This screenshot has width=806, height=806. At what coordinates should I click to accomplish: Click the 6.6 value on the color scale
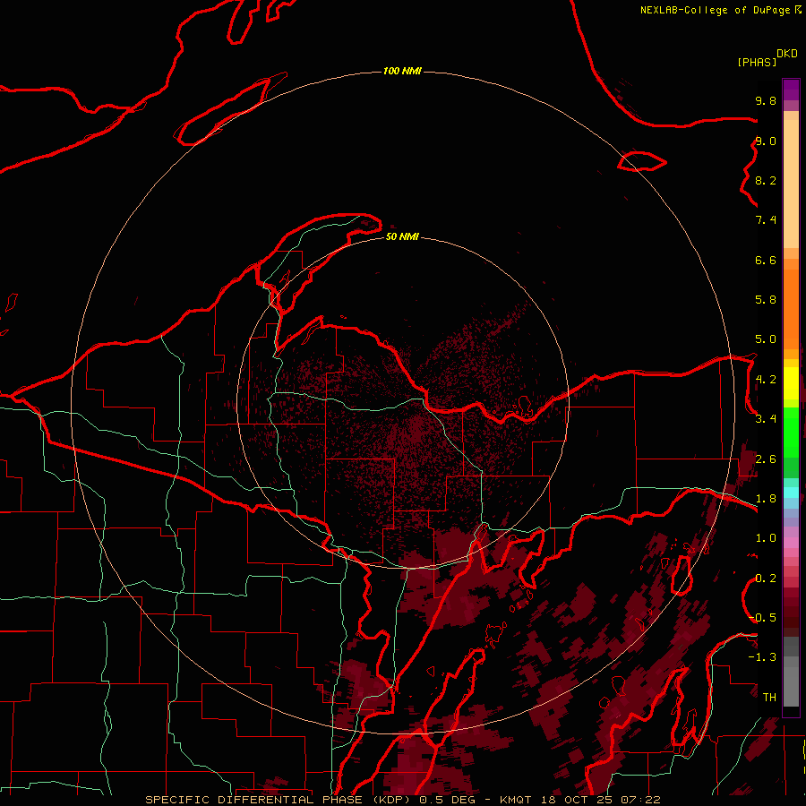(766, 260)
